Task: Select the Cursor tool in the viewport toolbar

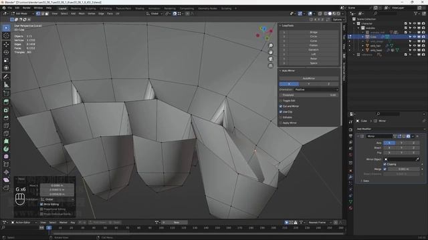Action: (6, 35)
